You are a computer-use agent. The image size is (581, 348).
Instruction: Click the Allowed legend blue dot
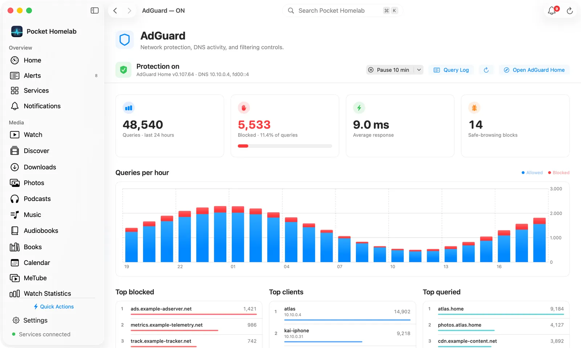tap(523, 173)
